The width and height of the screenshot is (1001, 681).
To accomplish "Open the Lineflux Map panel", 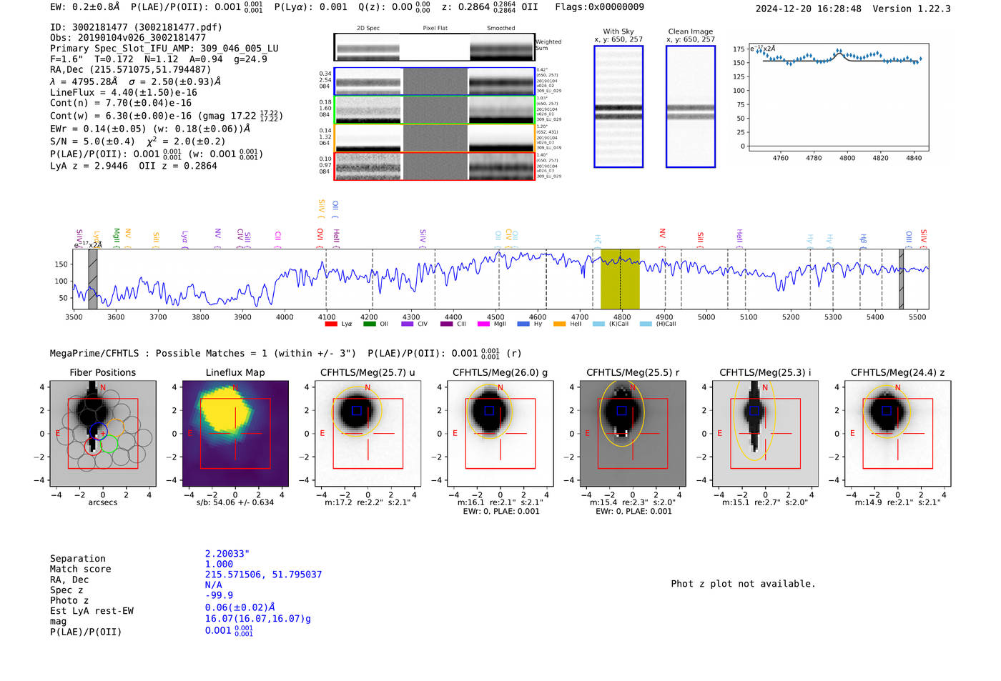I will coord(235,434).
